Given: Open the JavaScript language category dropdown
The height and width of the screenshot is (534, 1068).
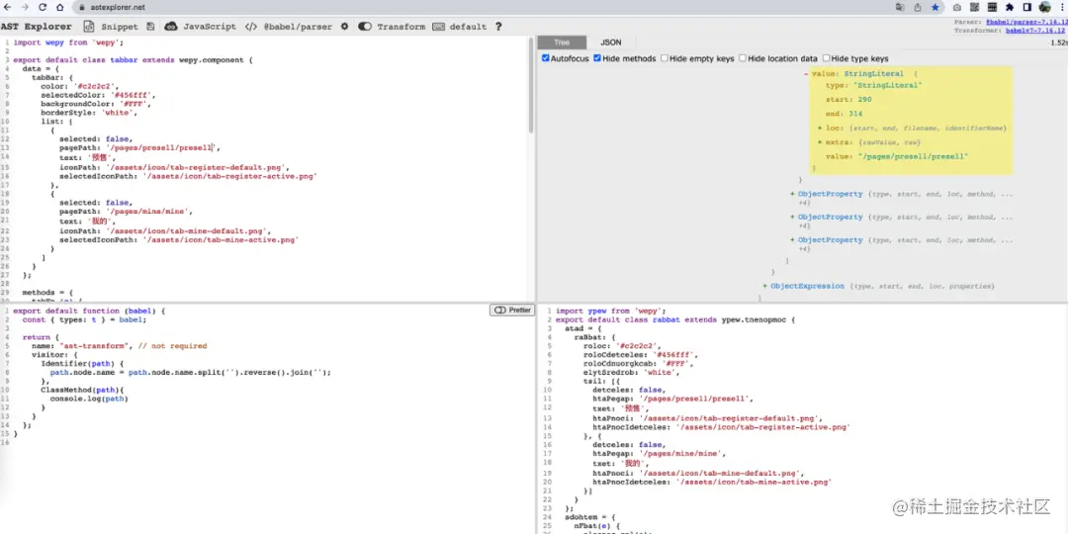Looking at the screenshot, I should pyautogui.click(x=200, y=27).
